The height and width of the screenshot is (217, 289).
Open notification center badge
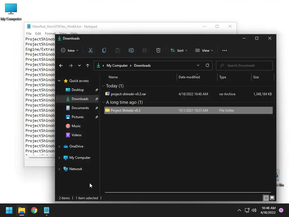click(x=281, y=210)
